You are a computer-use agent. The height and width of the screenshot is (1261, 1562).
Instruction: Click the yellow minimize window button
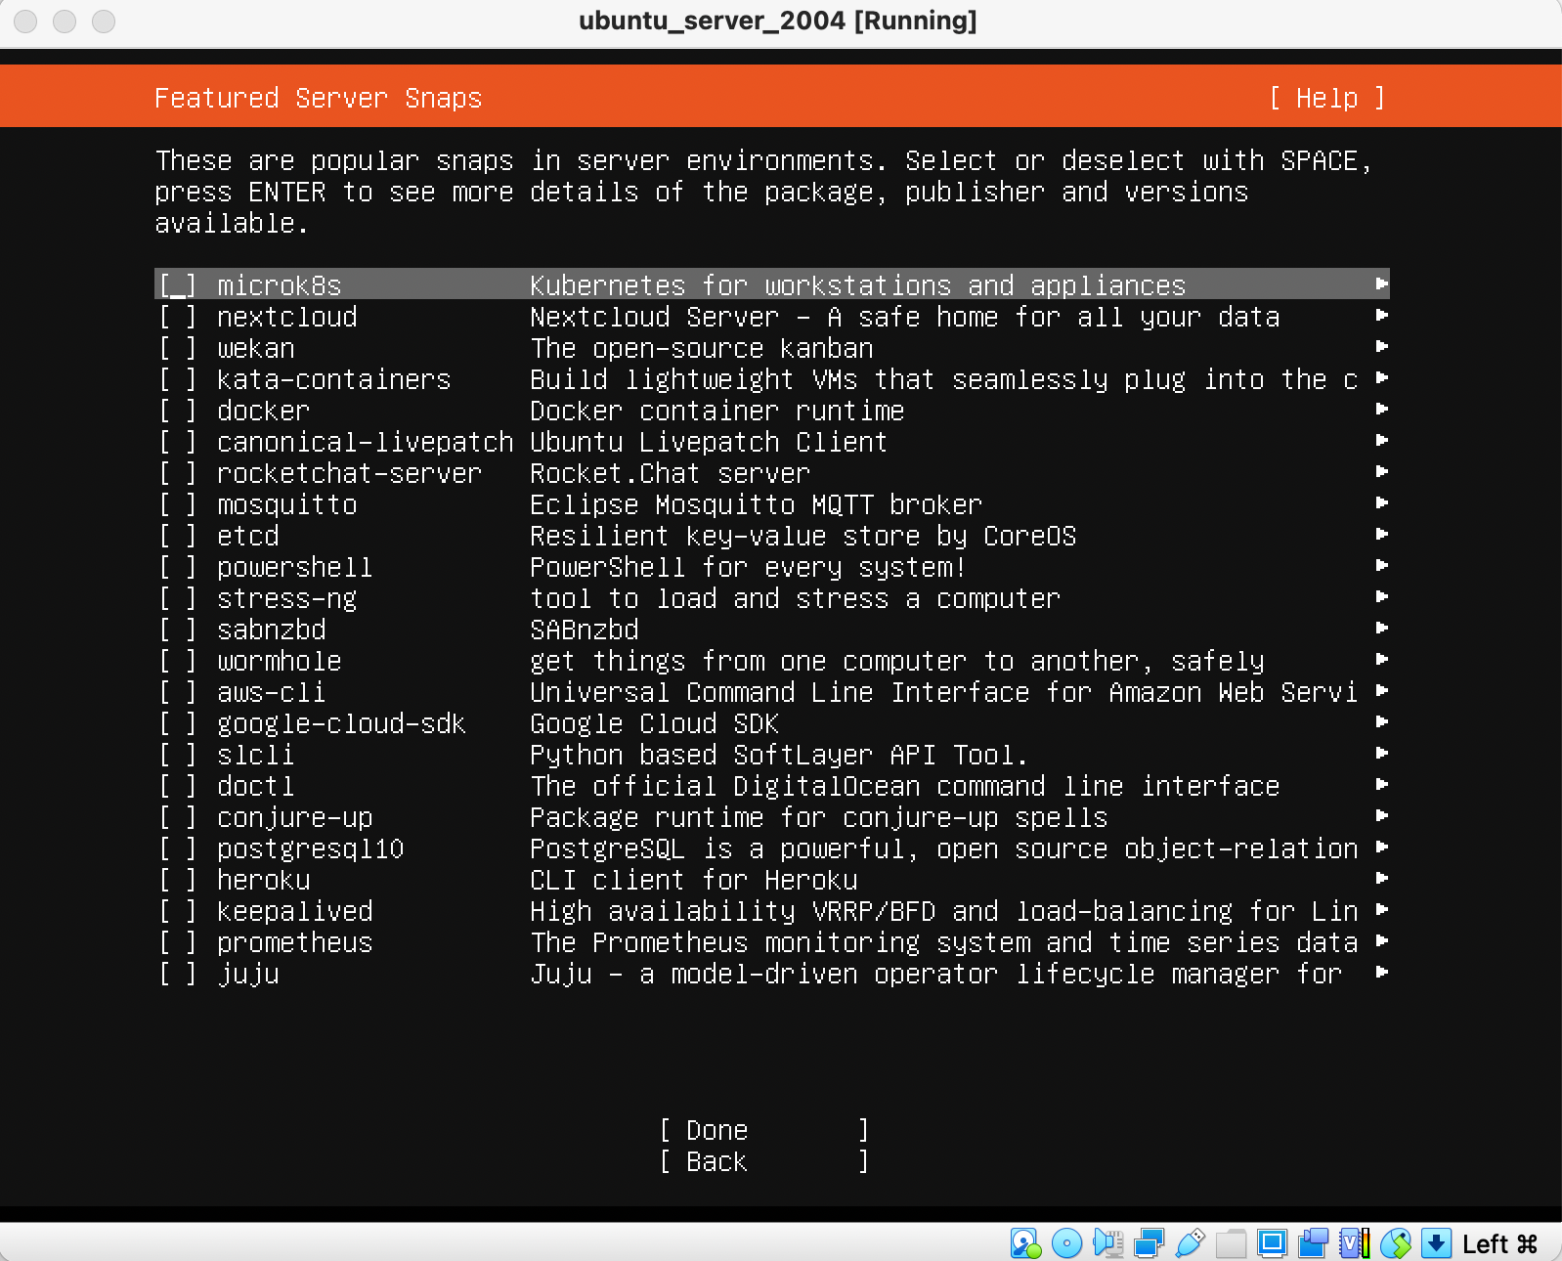(x=65, y=21)
